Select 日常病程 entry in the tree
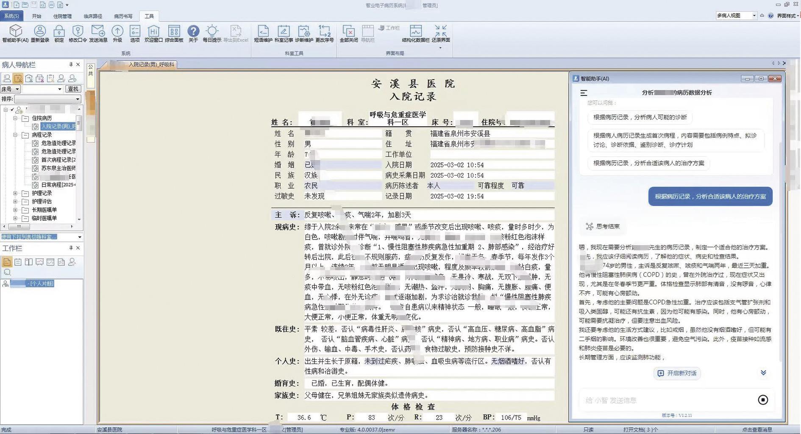 click(x=54, y=185)
